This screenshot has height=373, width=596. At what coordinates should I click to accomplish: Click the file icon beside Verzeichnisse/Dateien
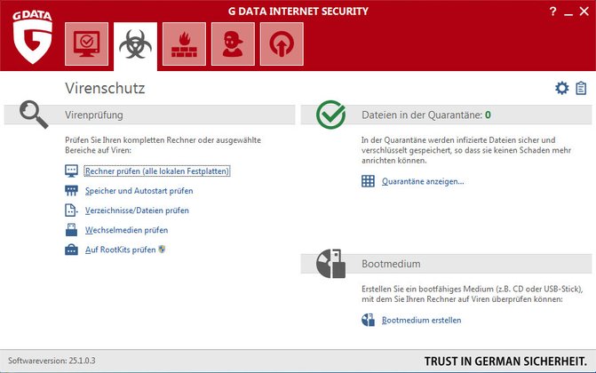click(x=71, y=210)
